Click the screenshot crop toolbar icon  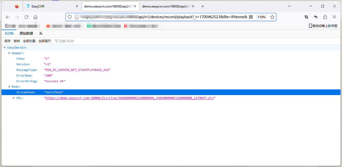pyautogui.click(x=306, y=17)
